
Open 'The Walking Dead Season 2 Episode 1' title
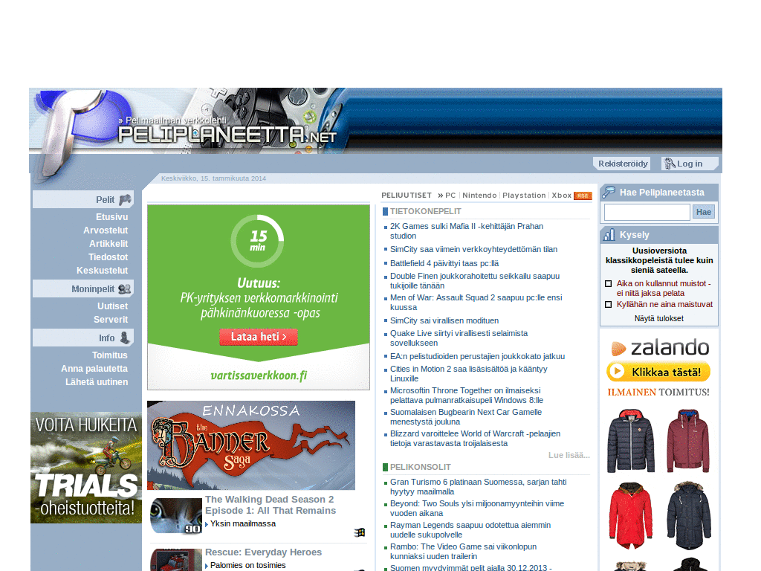pos(271,505)
